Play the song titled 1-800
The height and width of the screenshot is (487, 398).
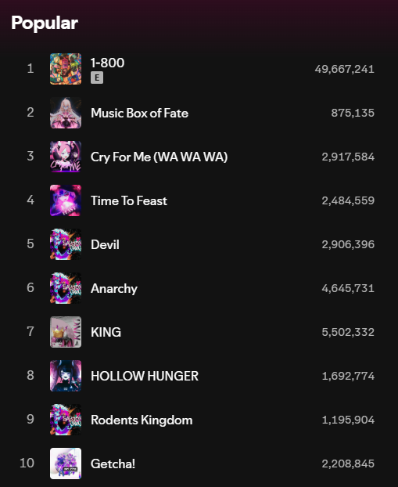(x=107, y=63)
